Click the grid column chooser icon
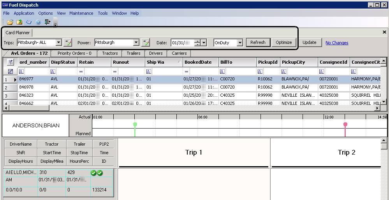 [x=11, y=62]
